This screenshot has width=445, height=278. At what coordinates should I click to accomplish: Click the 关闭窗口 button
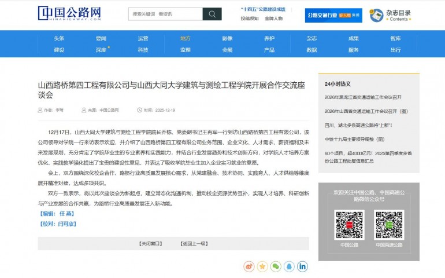click(151, 243)
